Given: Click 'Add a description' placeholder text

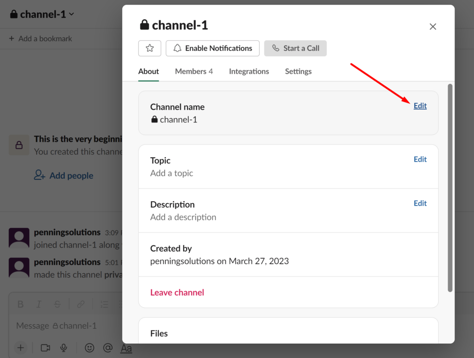Looking at the screenshot, I should click(183, 217).
